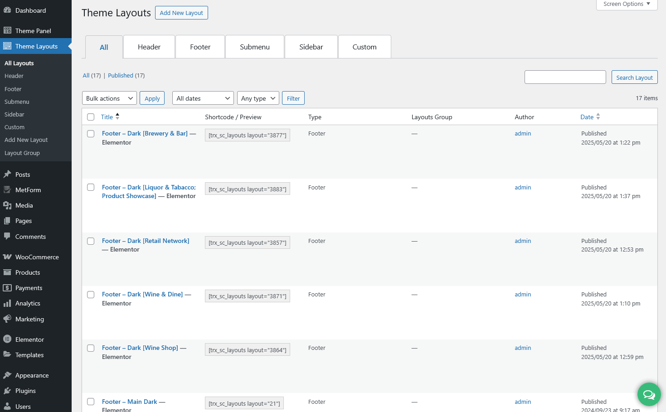Switch to the Footer tab
This screenshot has height=412, width=666.
coord(200,47)
